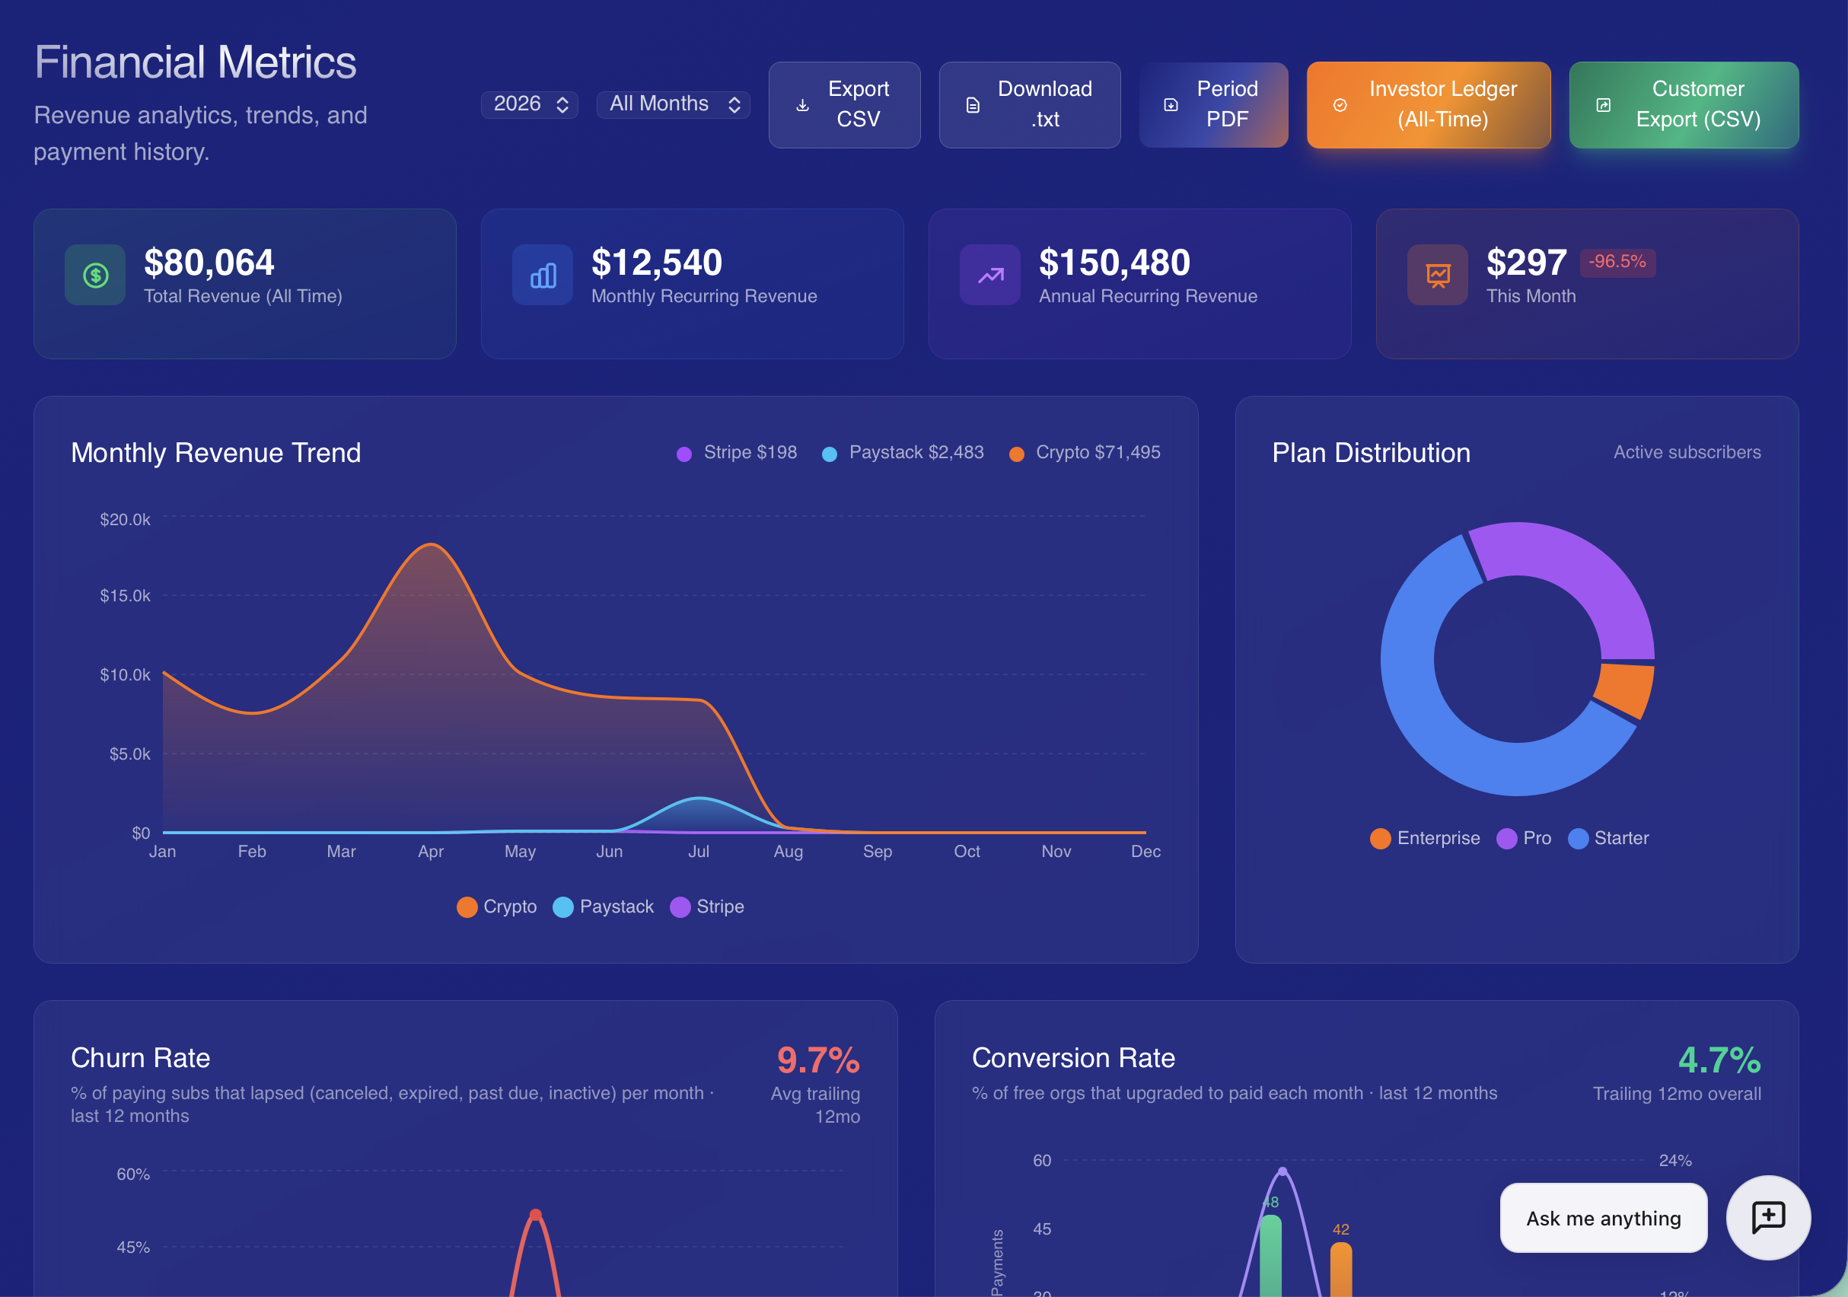Click the -96.5% change badge
Image resolution: width=1848 pixels, height=1297 pixels.
point(1617,262)
